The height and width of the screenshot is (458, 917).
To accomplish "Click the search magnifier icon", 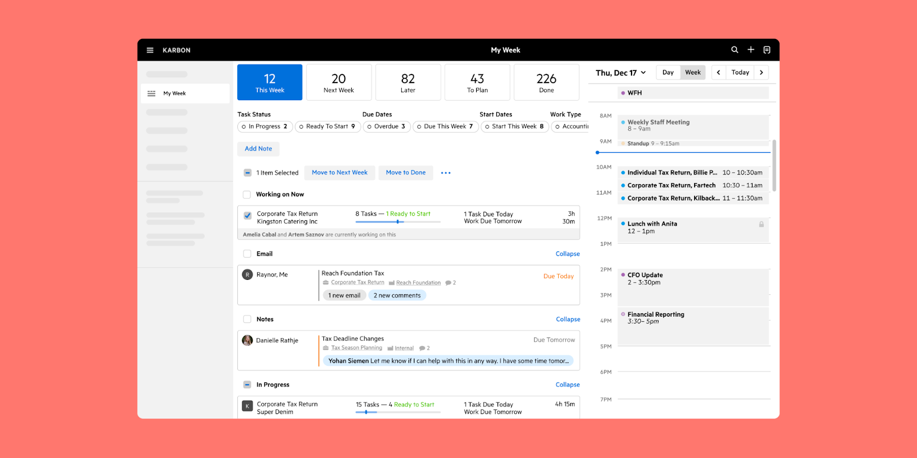I will pyautogui.click(x=735, y=50).
